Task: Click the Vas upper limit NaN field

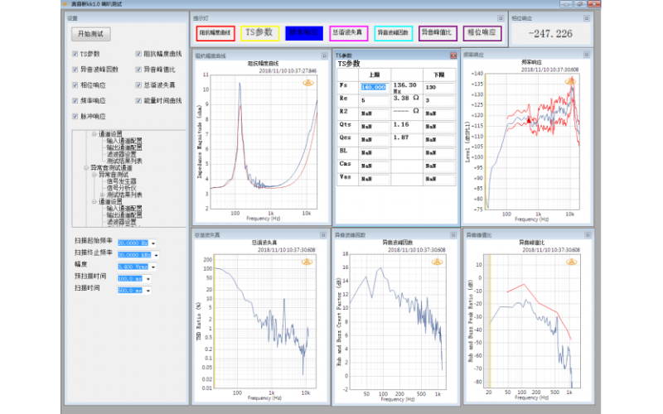Action: (x=375, y=179)
